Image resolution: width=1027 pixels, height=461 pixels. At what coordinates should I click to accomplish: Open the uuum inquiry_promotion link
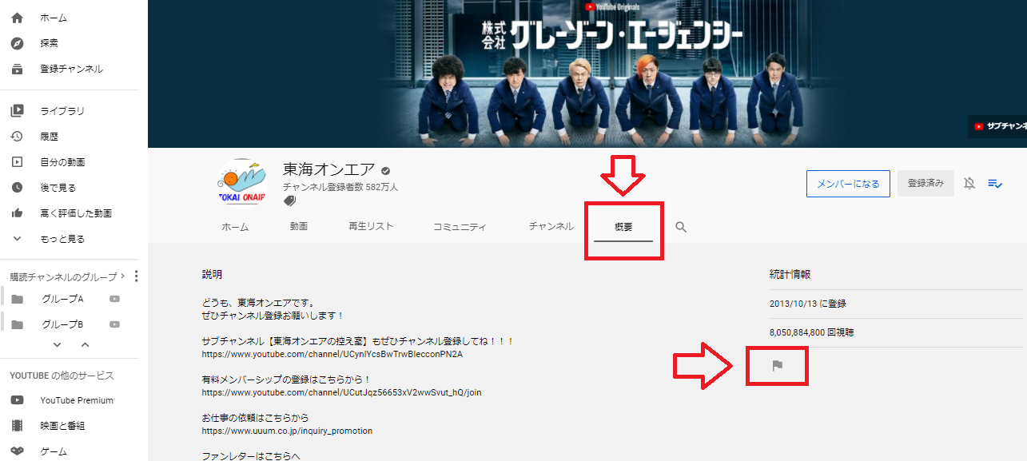(287, 431)
